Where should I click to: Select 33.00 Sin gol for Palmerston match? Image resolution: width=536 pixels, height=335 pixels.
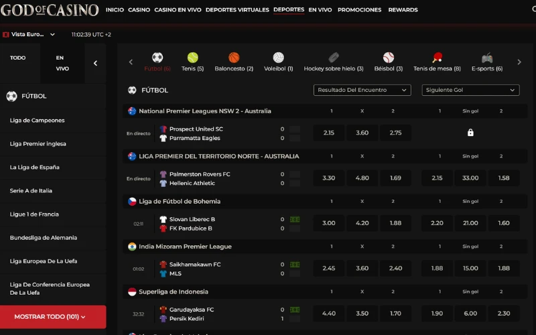[x=470, y=178]
